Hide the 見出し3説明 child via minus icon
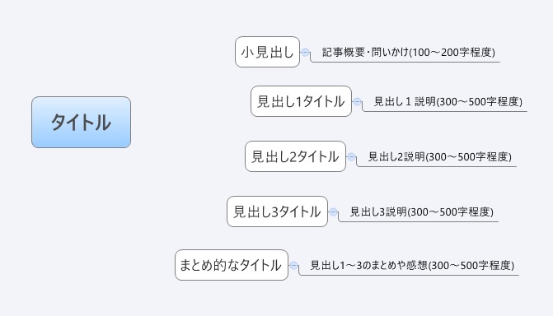Viewport: 553px width, 316px height. click(x=333, y=212)
